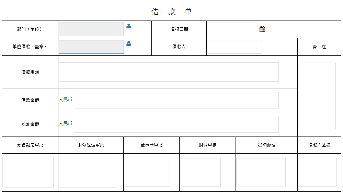Screen dimensions: 343x194
Task: Click the box under 分管副总审批
Action: (28, 172)
